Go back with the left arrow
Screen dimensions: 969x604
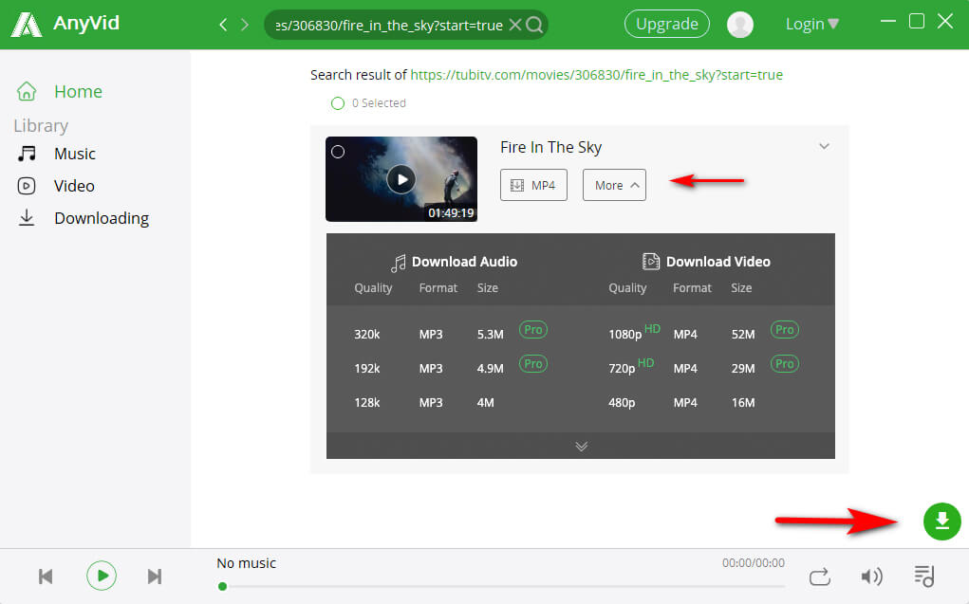(223, 25)
